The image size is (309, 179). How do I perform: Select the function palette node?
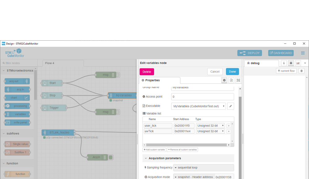point(17,174)
